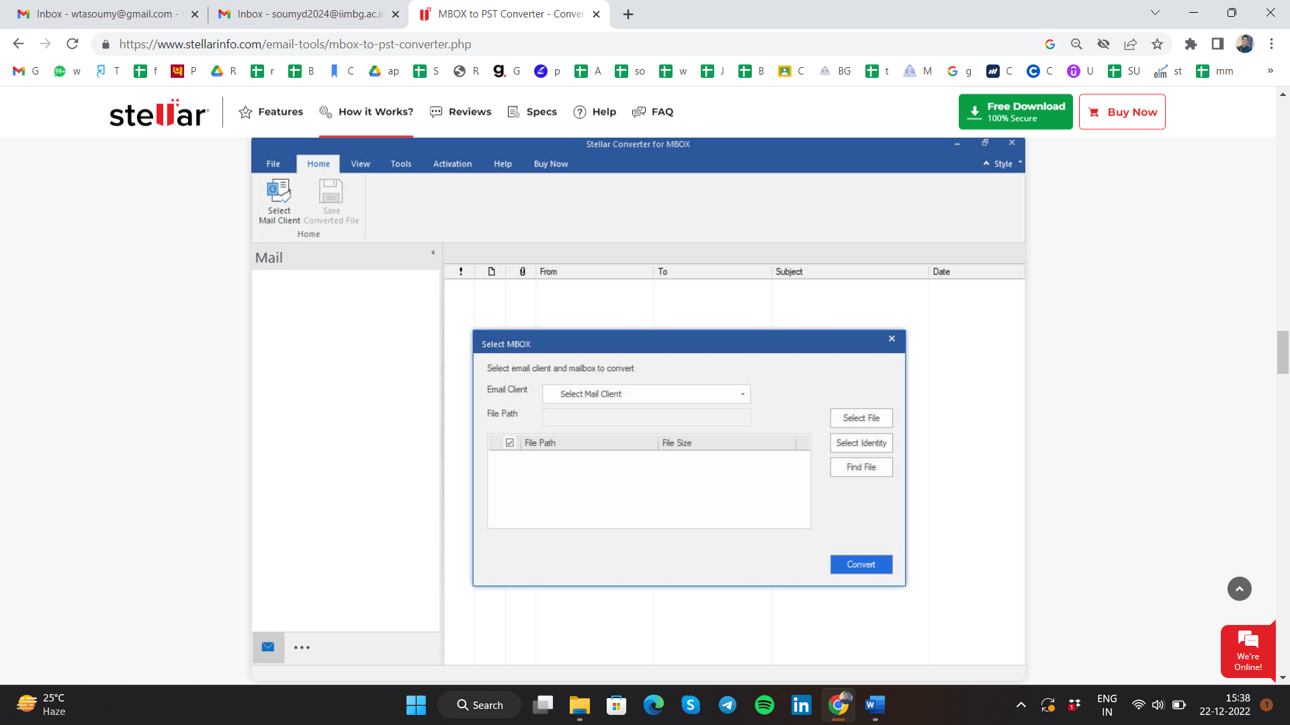Click the browser address bar URL
Viewport: 1290px width, 725px height.
[x=296, y=44]
